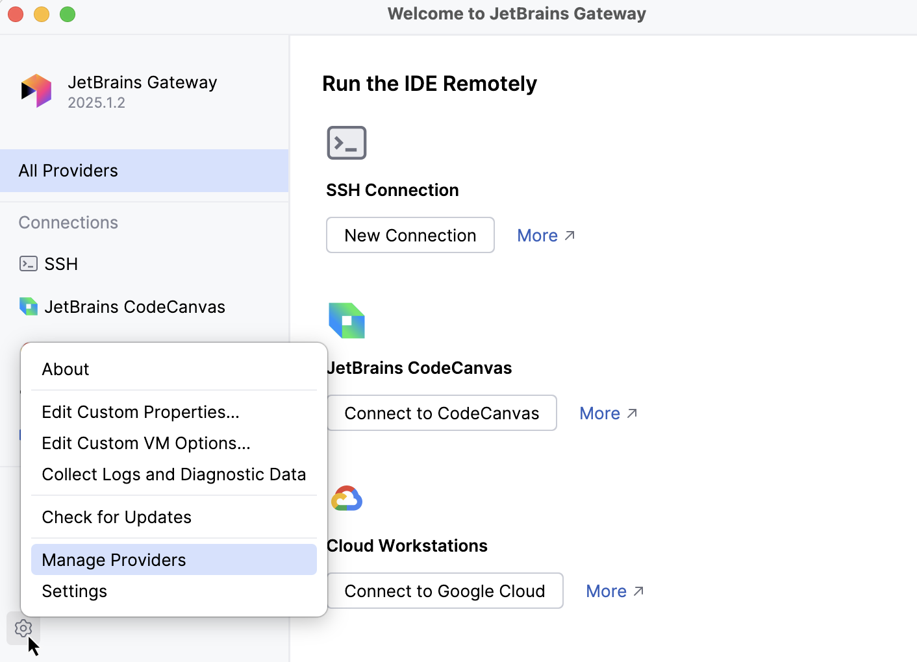
Task: Click the Connections section header
Action: click(x=68, y=223)
